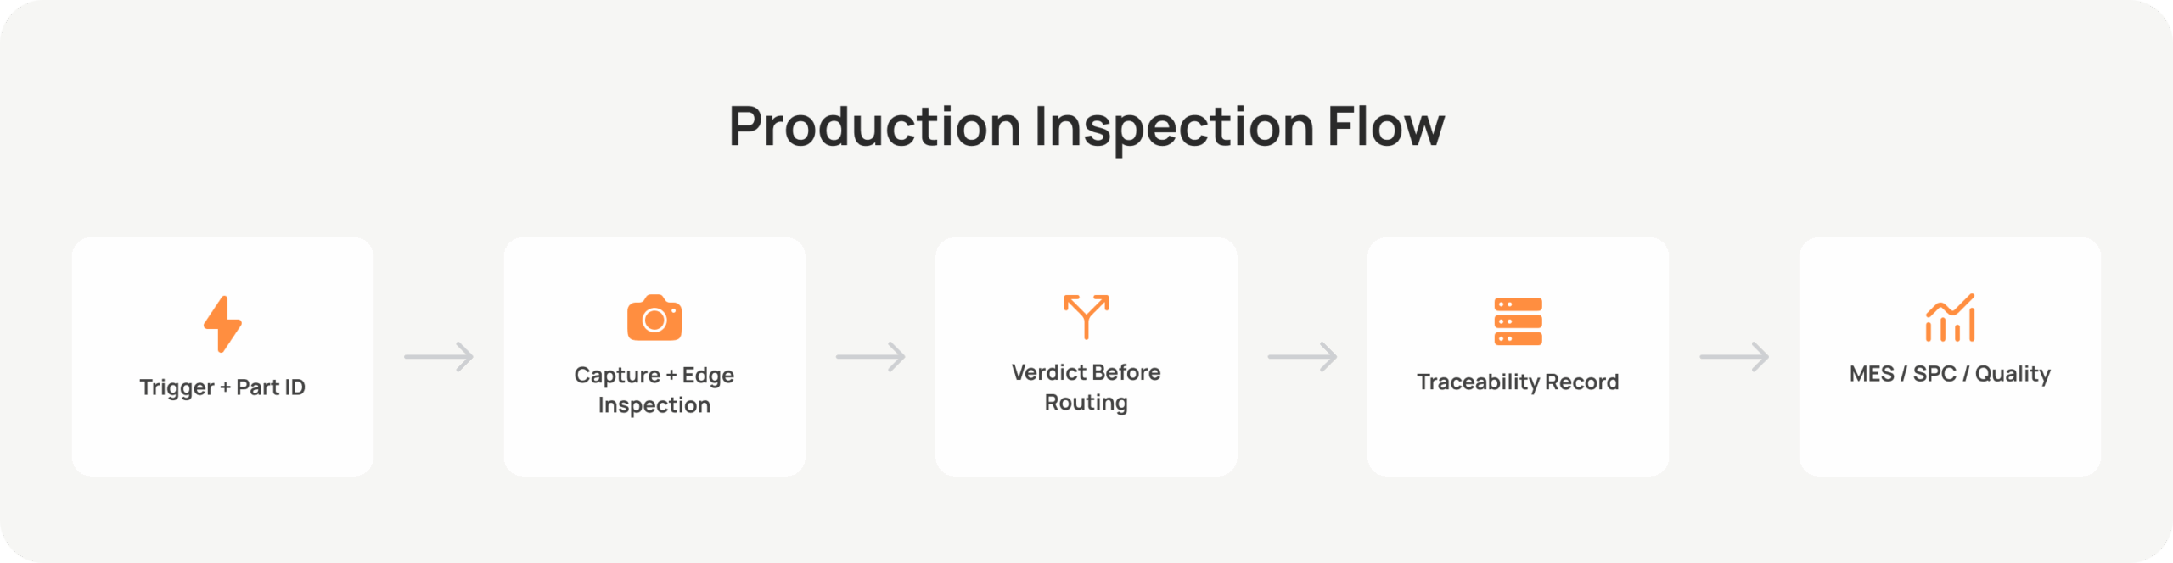
Task: Click the MES / SPC / Quality text
Action: click(1950, 374)
